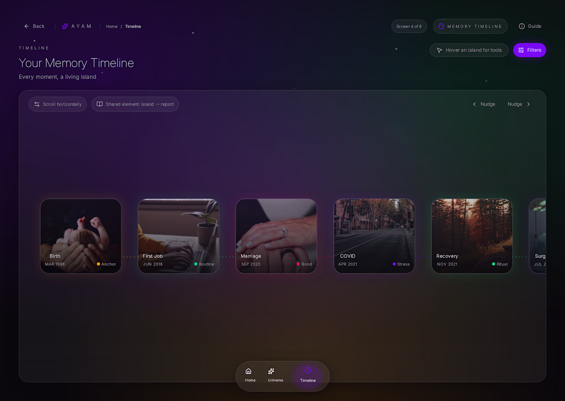Select the Timeline breadcrumb
Viewport: 565px width, 401px height.
click(133, 26)
